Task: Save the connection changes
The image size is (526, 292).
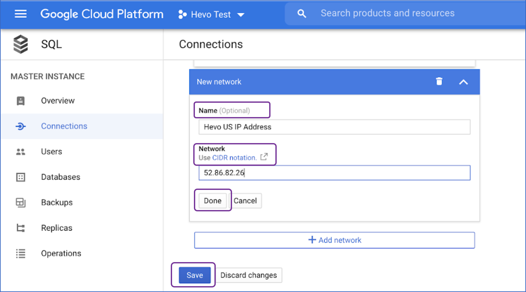Action: 195,275
